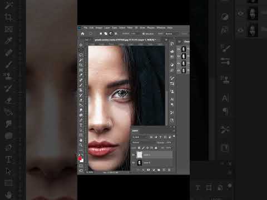Click the foreground red color swatch
Image resolution: width=267 pixels, height=200 pixels.
[80, 158]
